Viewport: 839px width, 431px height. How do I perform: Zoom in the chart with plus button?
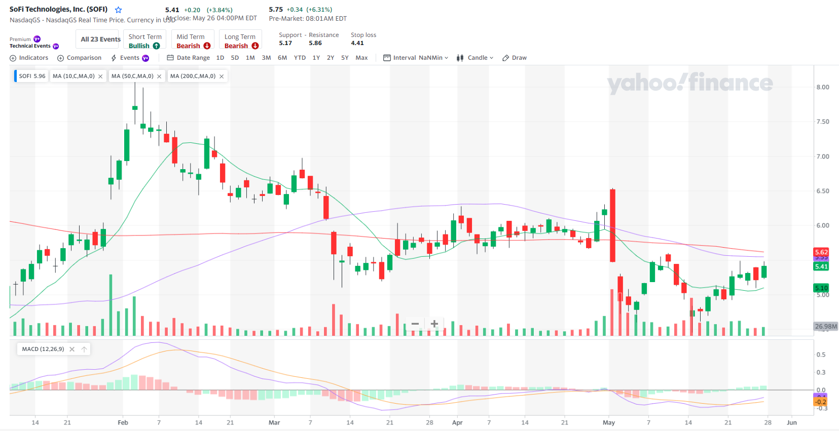[434, 324]
